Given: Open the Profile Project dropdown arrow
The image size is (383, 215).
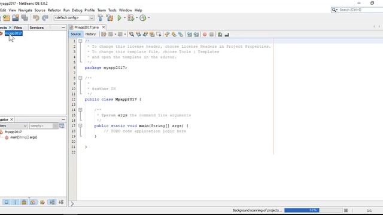Looking at the screenshot, I should (149, 18).
